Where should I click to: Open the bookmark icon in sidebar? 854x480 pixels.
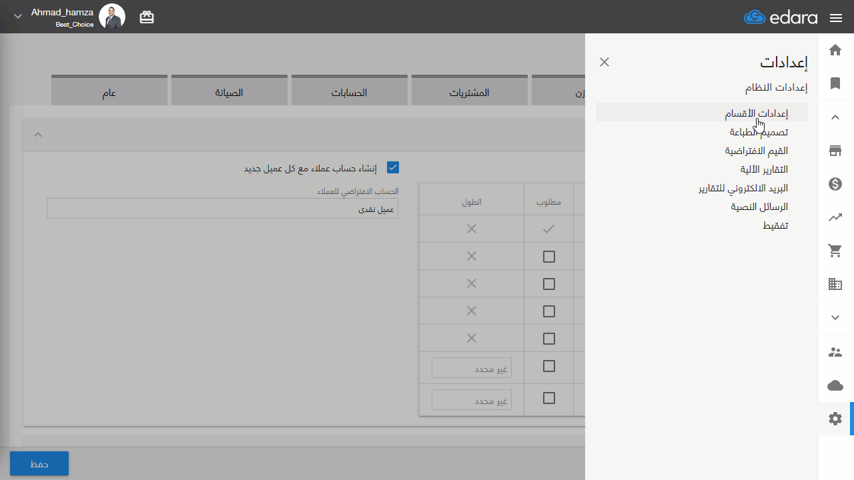[x=835, y=83]
